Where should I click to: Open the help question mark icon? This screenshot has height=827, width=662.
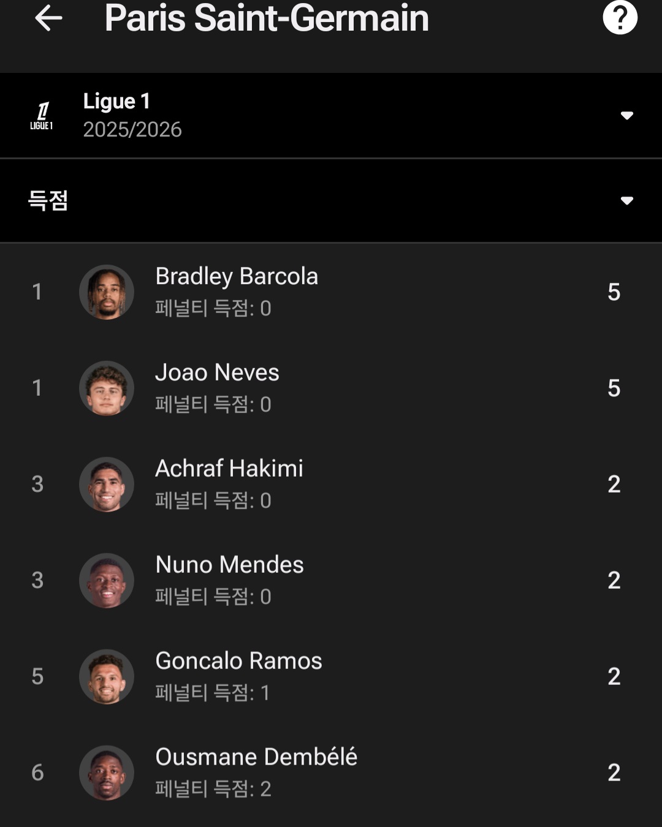click(x=620, y=18)
